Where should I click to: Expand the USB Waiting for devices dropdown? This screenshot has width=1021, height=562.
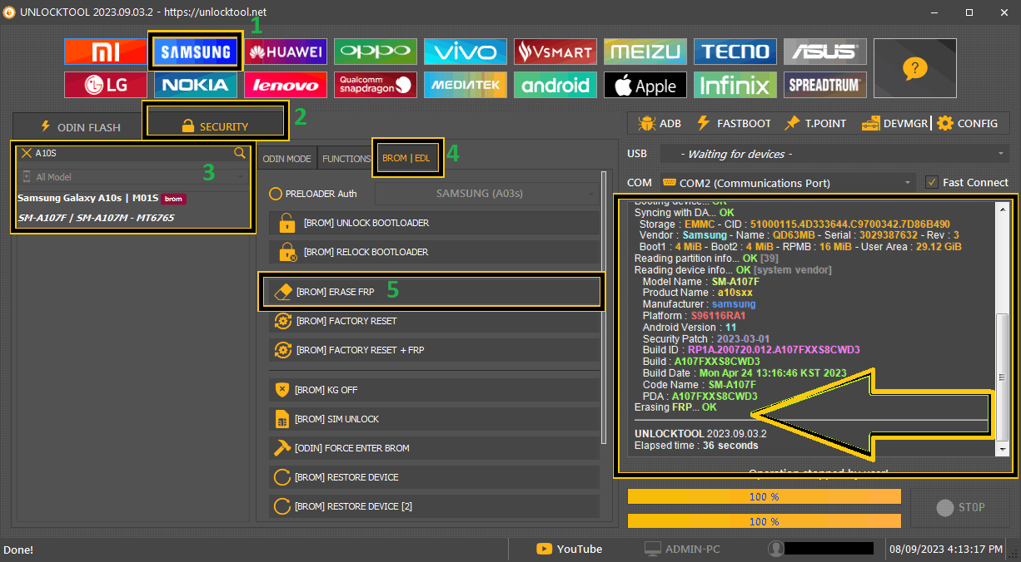coord(834,154)
